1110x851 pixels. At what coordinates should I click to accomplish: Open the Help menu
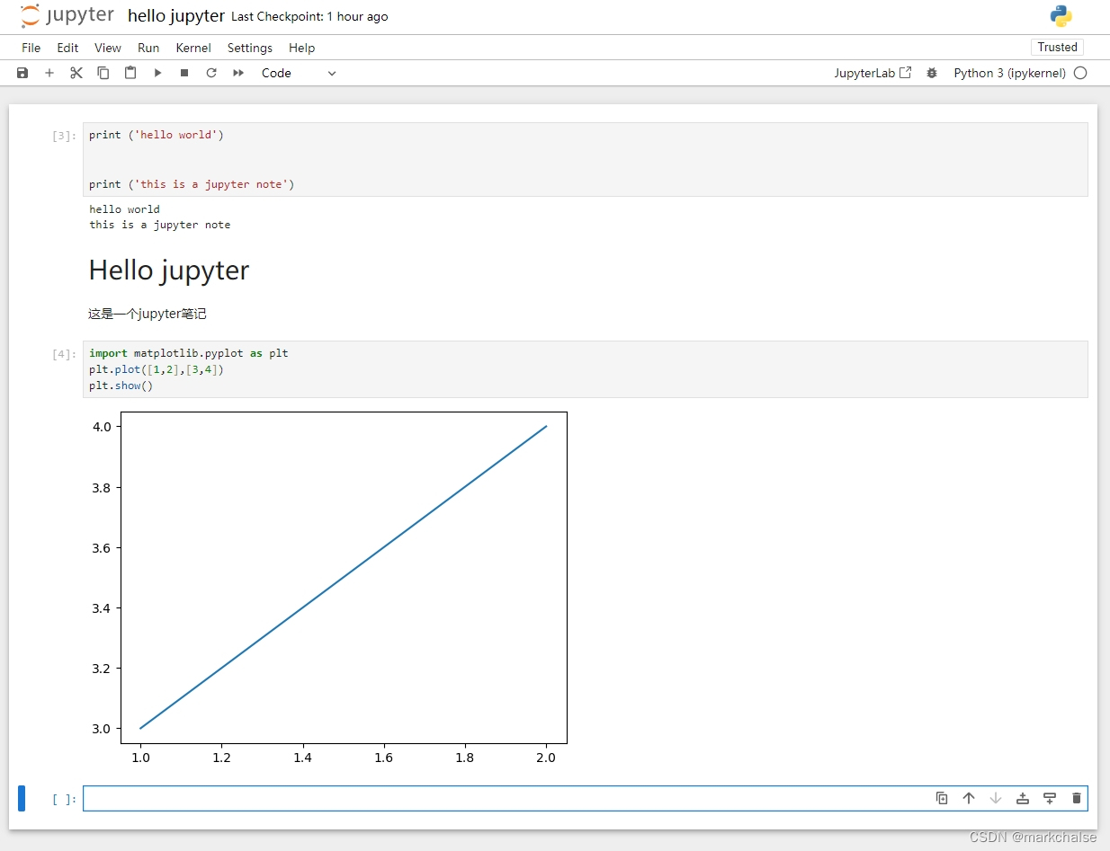pyautogui.click(x=302, y=48)
